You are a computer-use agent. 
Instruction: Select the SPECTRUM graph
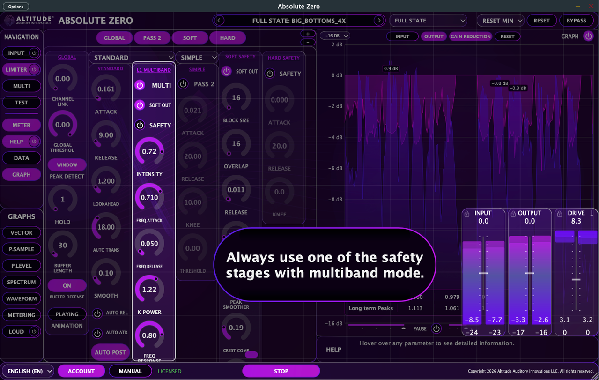coord(22,282)
